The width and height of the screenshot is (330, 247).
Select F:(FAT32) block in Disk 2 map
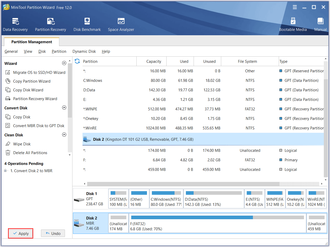click(218, 223)
